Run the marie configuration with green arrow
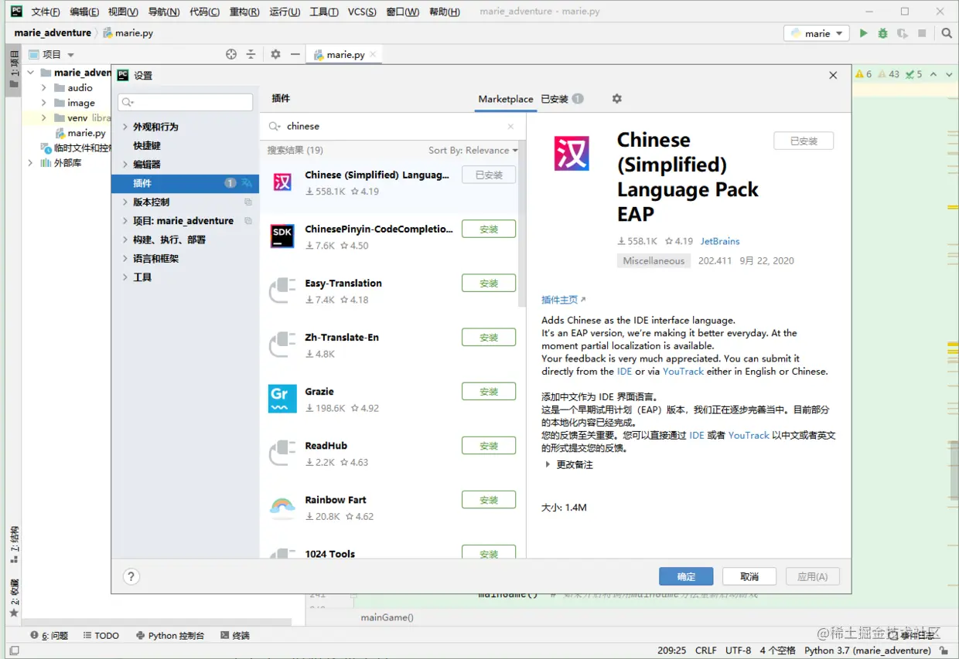This screenshot has height=659, width=959. (x=864, y=33)
